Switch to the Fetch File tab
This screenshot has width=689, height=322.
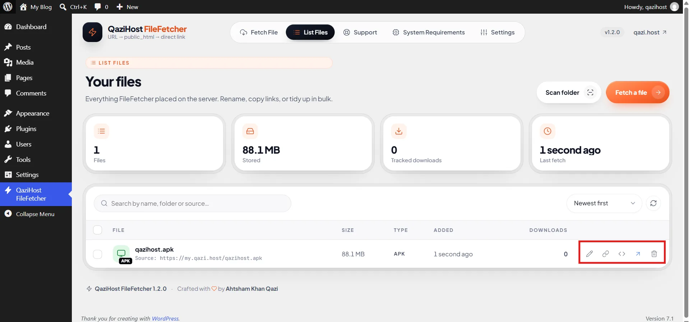pos(259,32)
